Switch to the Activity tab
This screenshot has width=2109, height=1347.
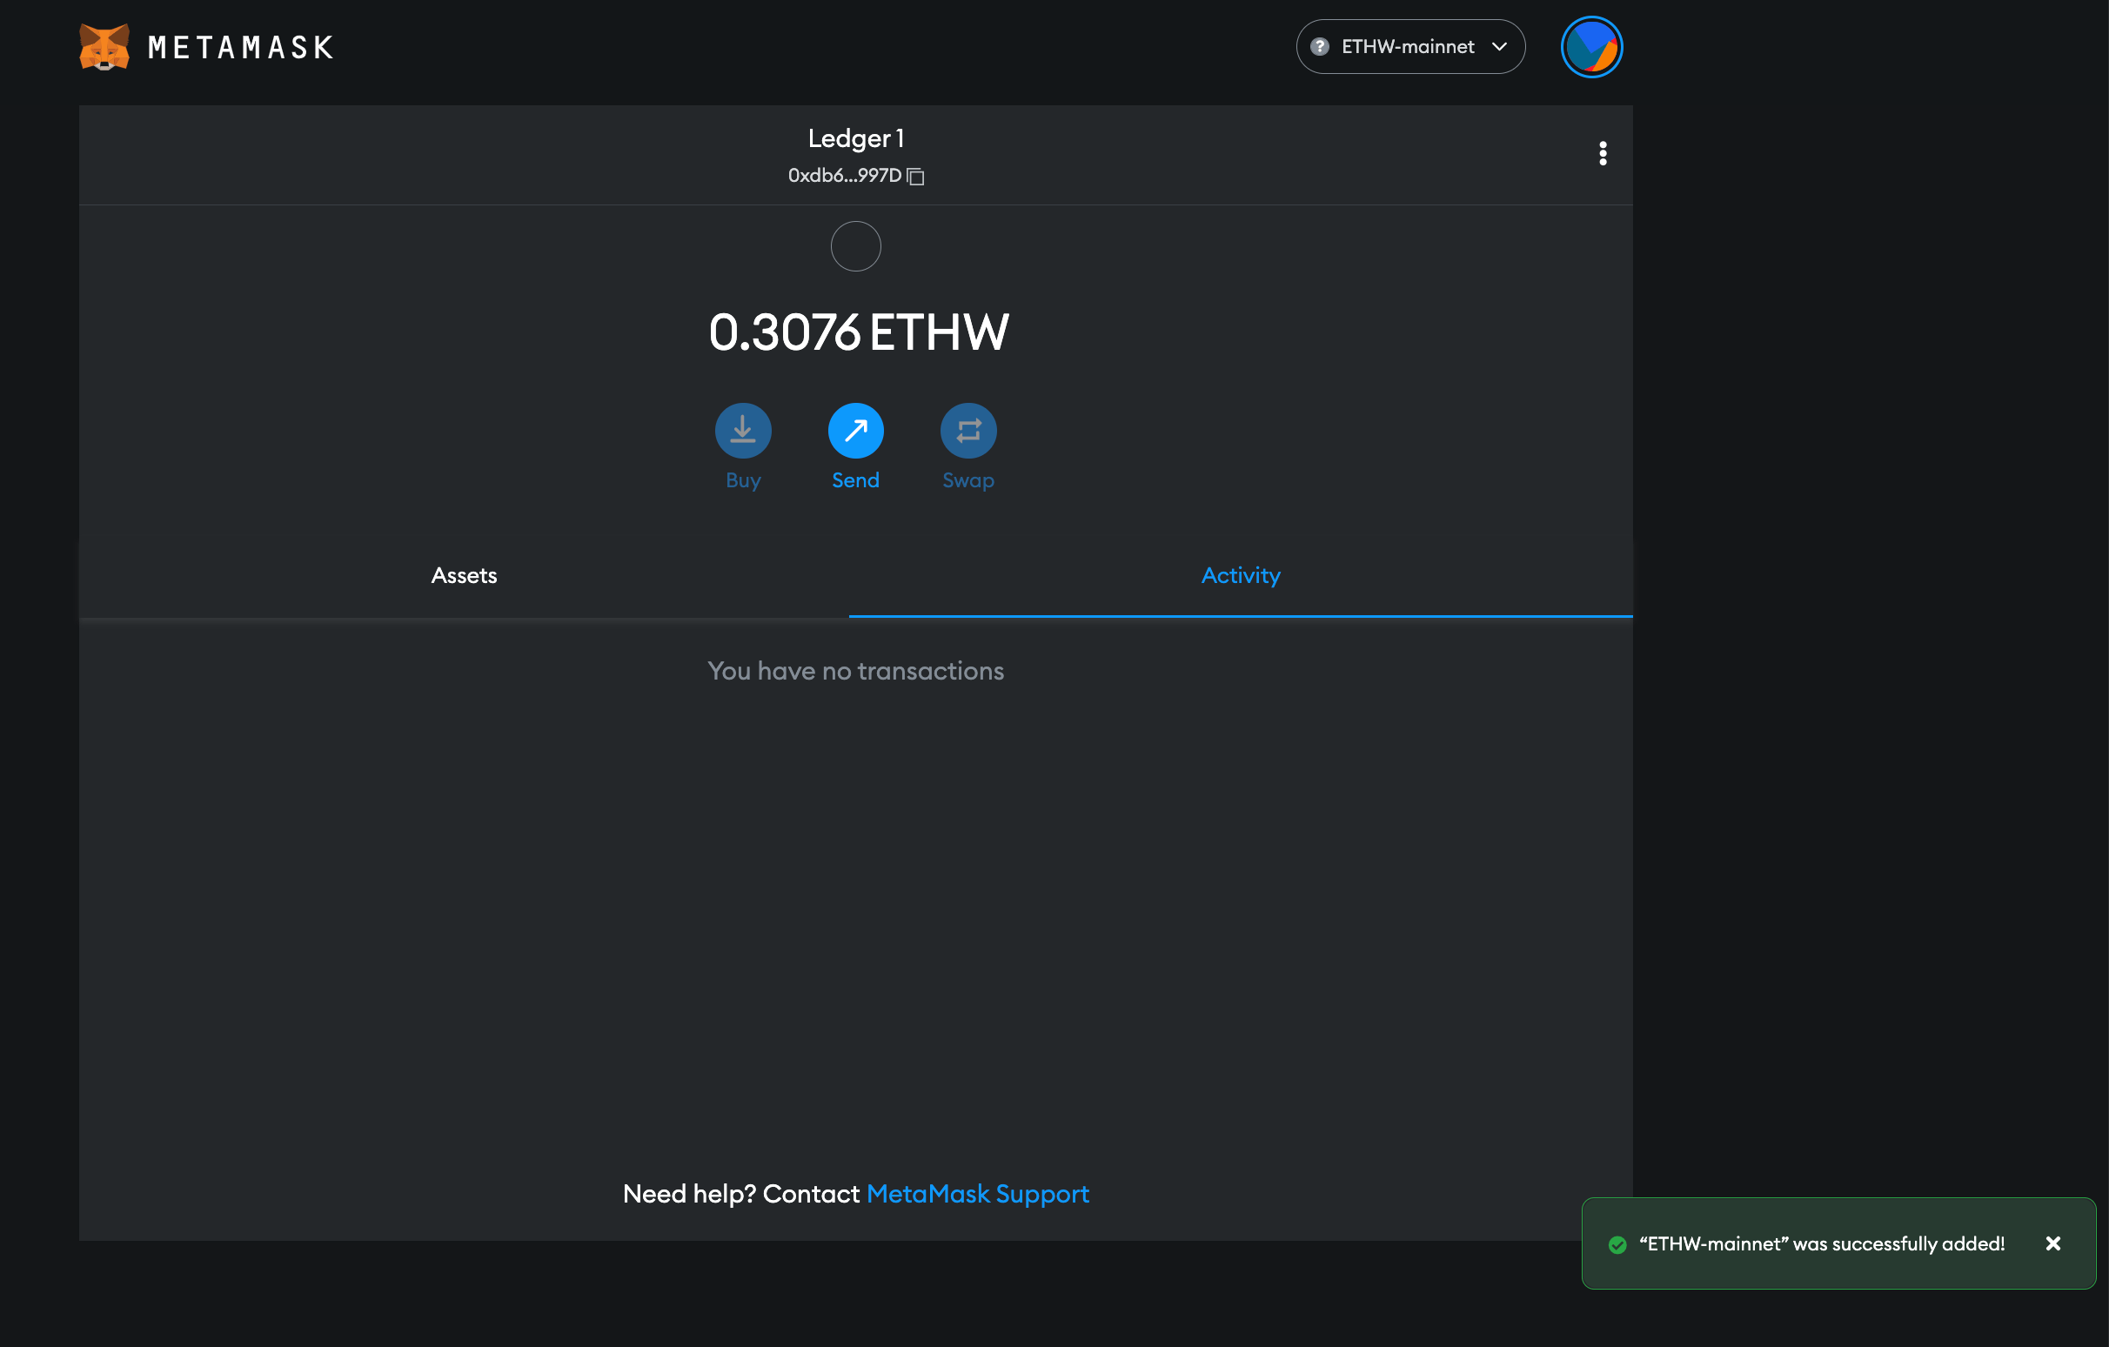(1241, 575)
